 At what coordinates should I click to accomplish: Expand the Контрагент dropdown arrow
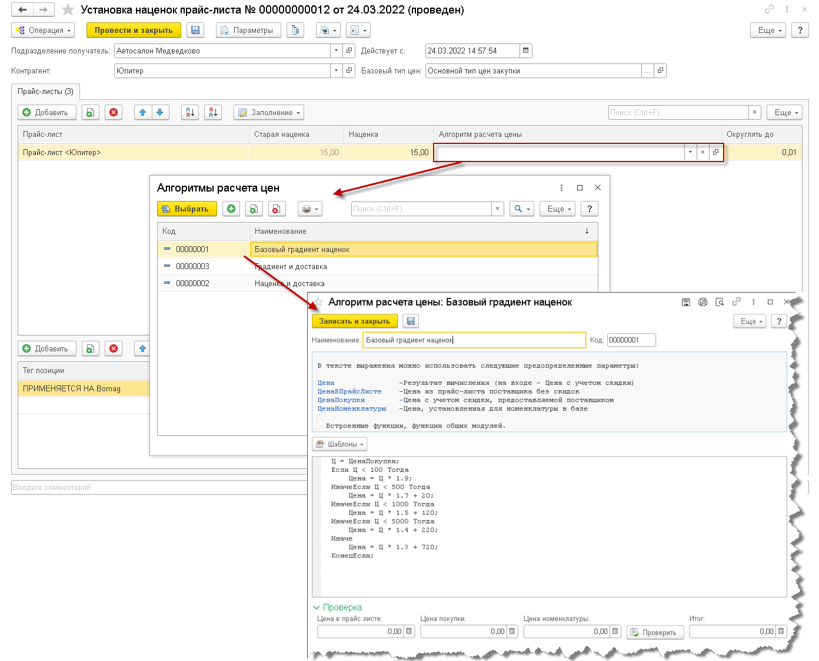pos(337,71)
